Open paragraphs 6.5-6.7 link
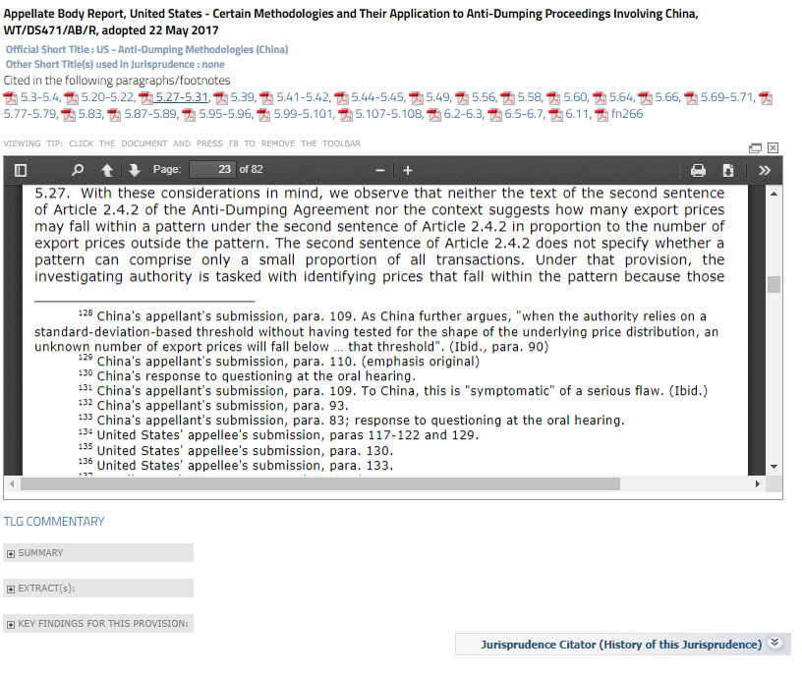Image resolution: width=802 pixels, height=676 pixels. (x=524, y=114)
